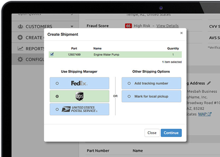The image size is (220, 157).
Task: Click the Configure gear icon
Action: pos(20,59)
